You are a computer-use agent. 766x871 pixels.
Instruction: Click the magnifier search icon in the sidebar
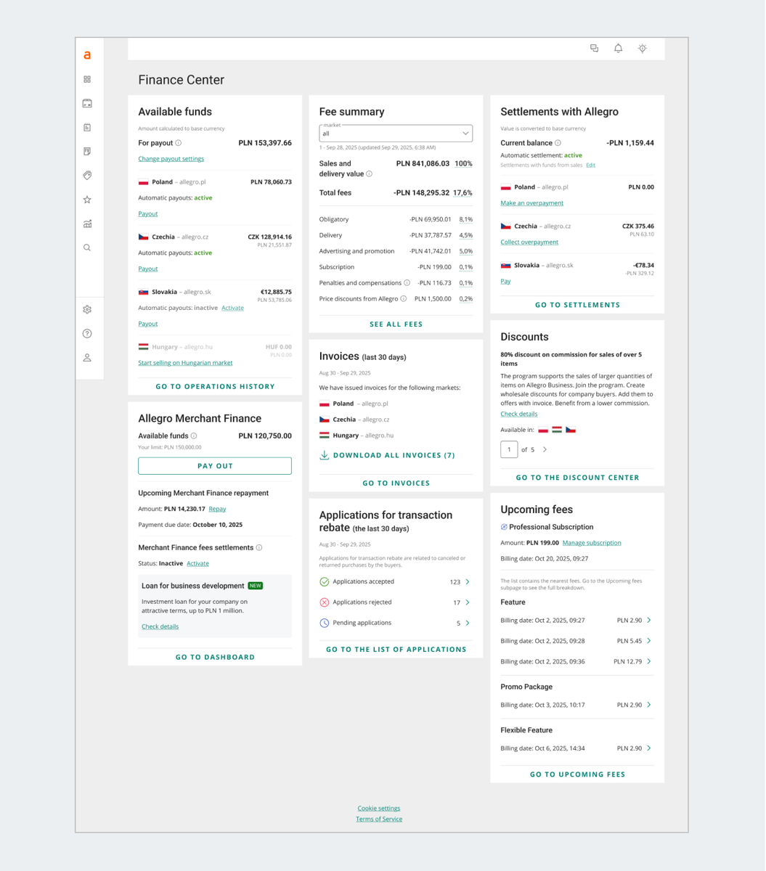click(x=87, y=248)
